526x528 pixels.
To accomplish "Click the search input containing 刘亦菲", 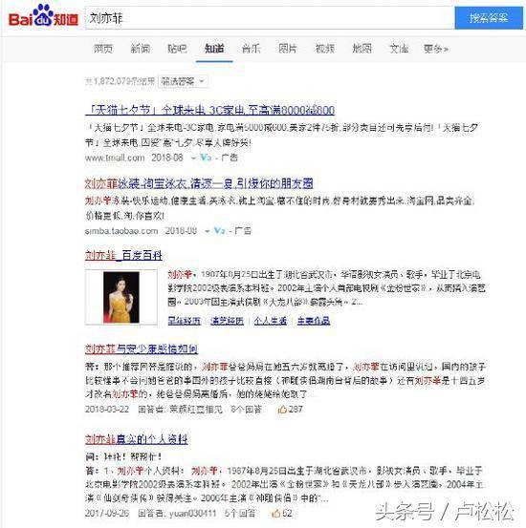I will click(x=270, y=18).
